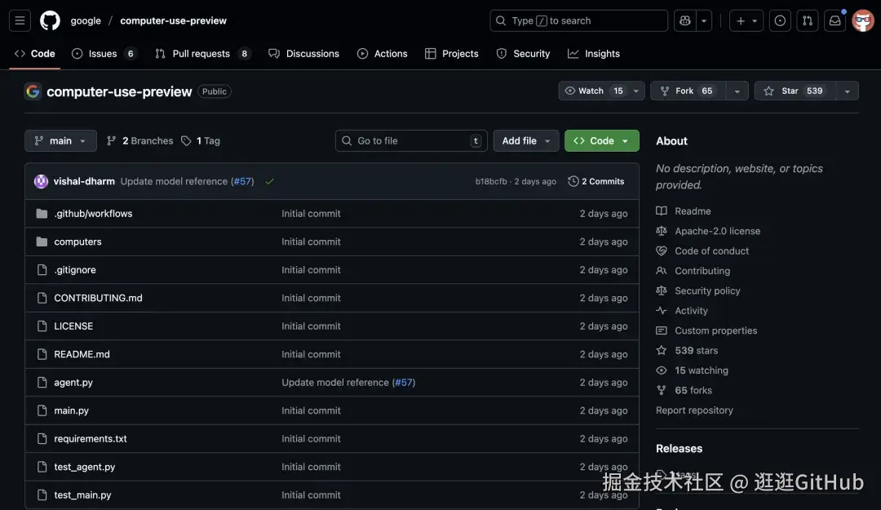Click Report repository link
This screenshot has height=510, width=881.
click(694, 410)
